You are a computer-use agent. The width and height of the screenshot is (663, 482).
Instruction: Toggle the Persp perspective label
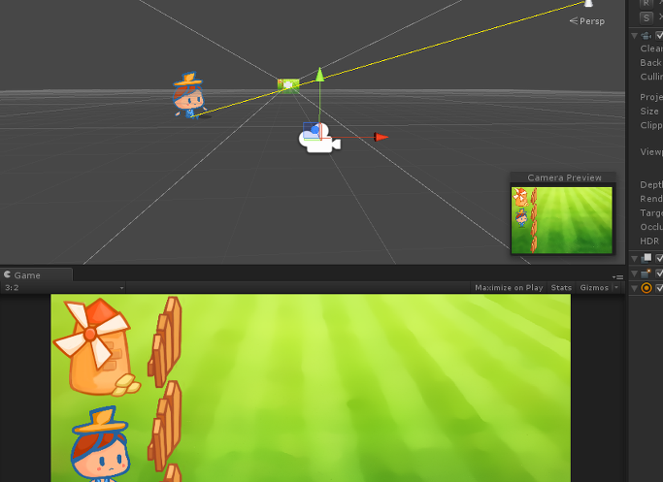click(x=587, y=21)
